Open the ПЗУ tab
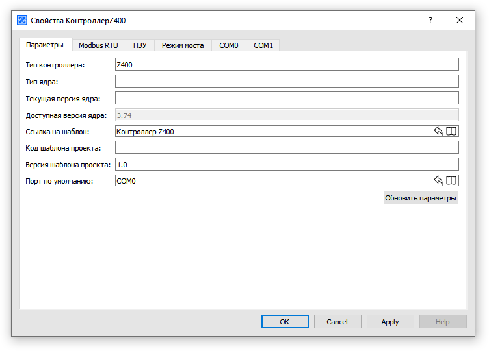 (140, 45)
